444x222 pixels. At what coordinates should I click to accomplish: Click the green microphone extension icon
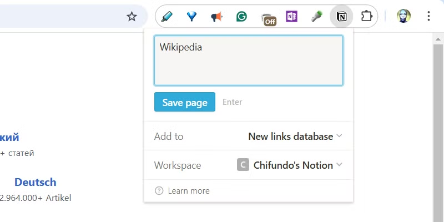tap(317, 17)
